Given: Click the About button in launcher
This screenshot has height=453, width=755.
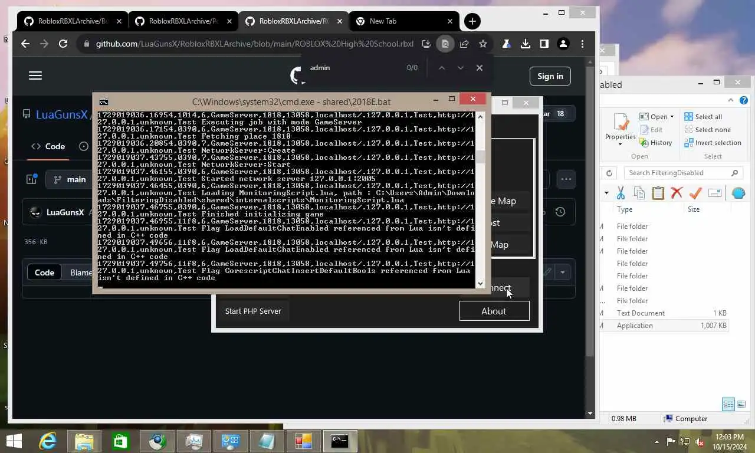Looking at the screenshot, I should click(x=494, y=311).
